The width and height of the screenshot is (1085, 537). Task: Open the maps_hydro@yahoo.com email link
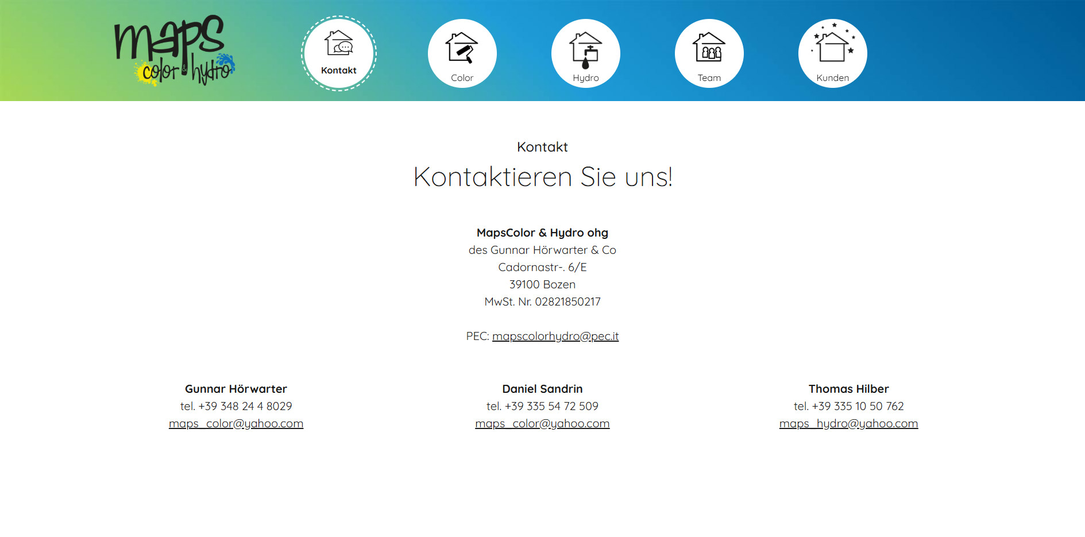click(x=848, y=423)
